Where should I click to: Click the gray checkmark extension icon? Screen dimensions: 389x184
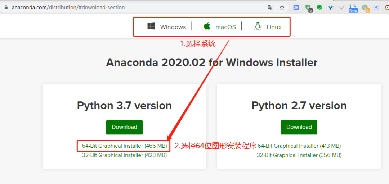point(341,8)
